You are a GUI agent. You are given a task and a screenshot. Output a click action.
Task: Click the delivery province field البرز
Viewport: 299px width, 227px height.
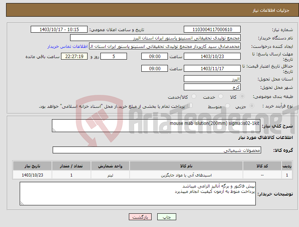point(212,79)
